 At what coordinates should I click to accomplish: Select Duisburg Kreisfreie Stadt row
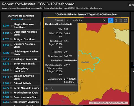pyautogui.click(x=21, y=45)
